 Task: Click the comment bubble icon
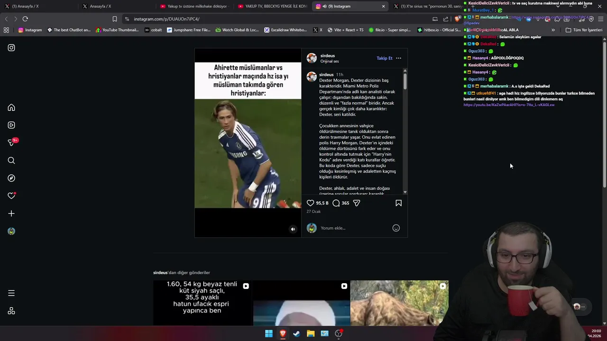pyautogui.click(x=336, y=203)
